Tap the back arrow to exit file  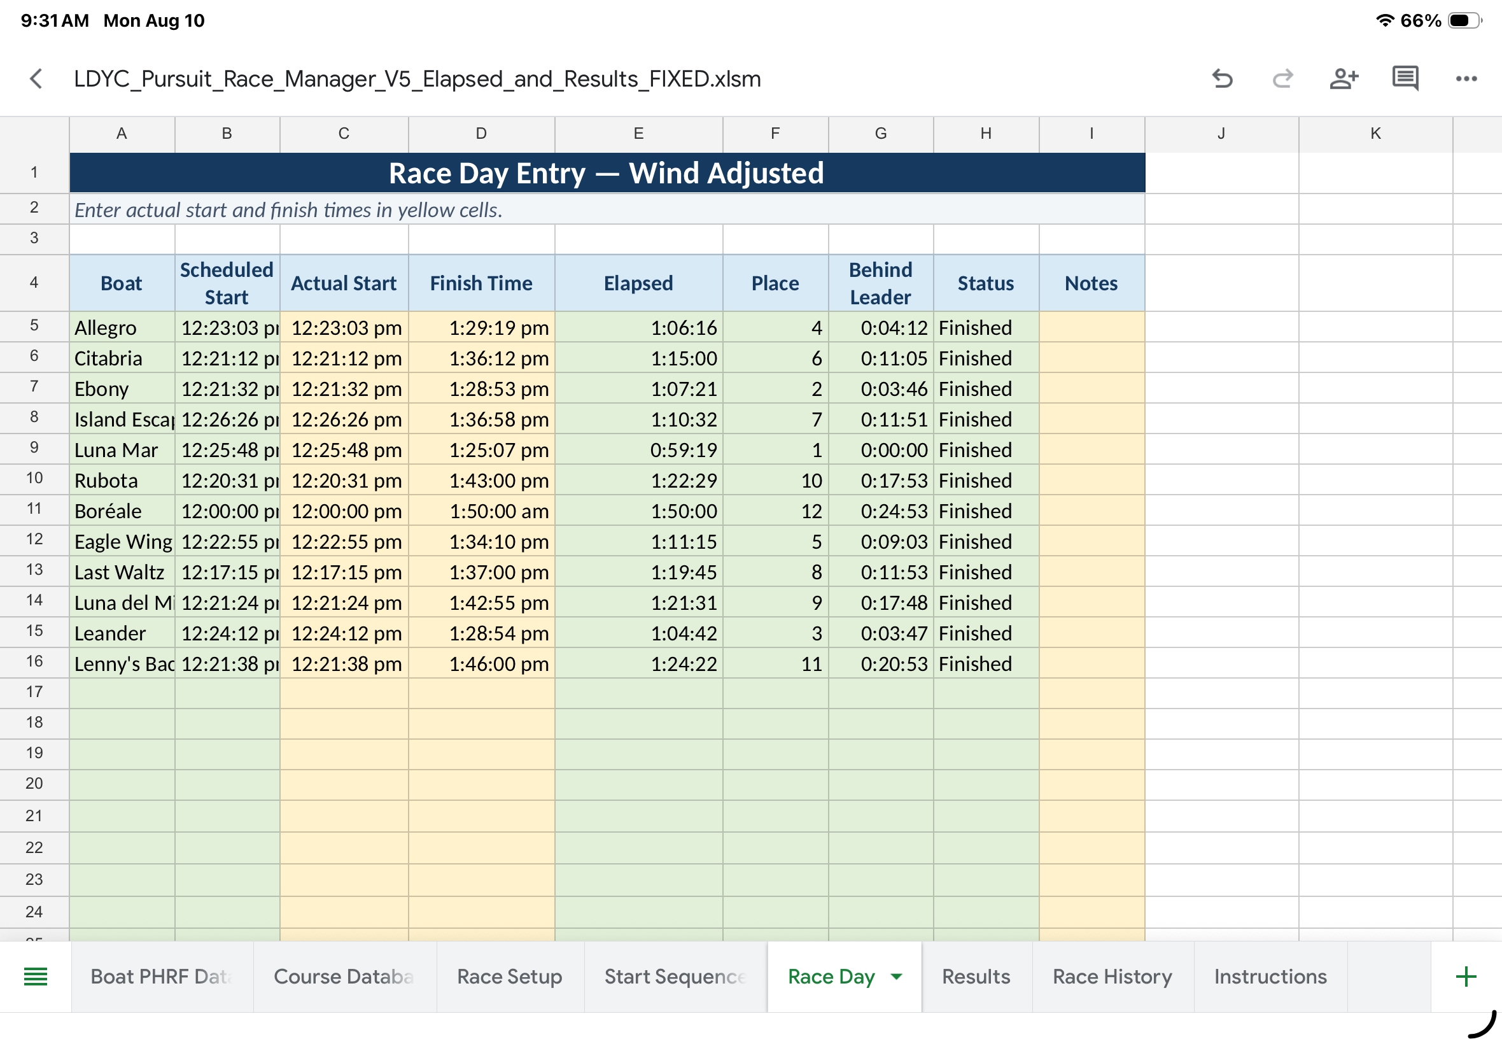[x=37, y=78]
